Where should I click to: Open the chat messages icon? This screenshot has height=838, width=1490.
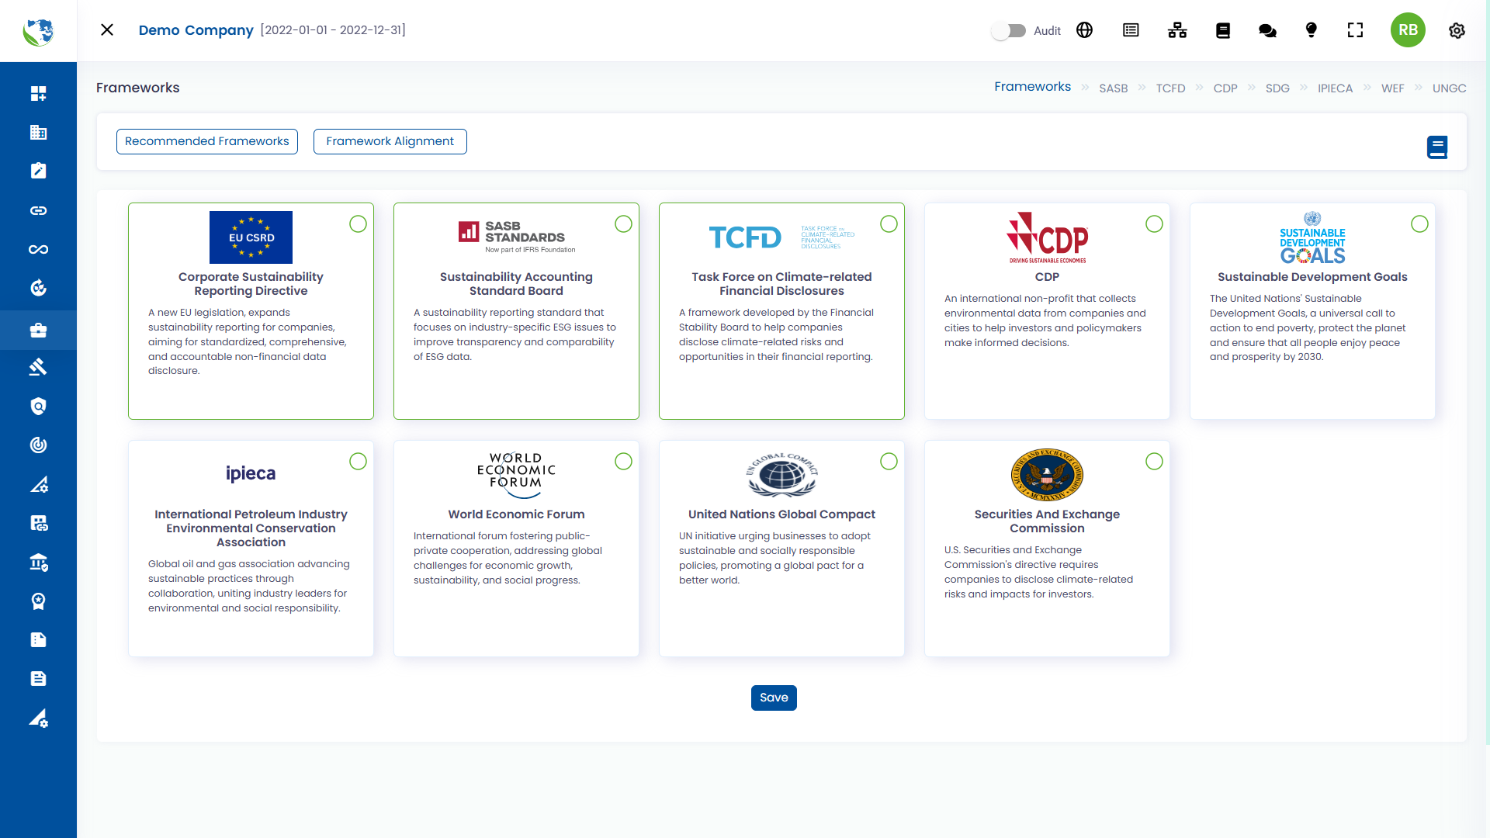point(1267,30)
